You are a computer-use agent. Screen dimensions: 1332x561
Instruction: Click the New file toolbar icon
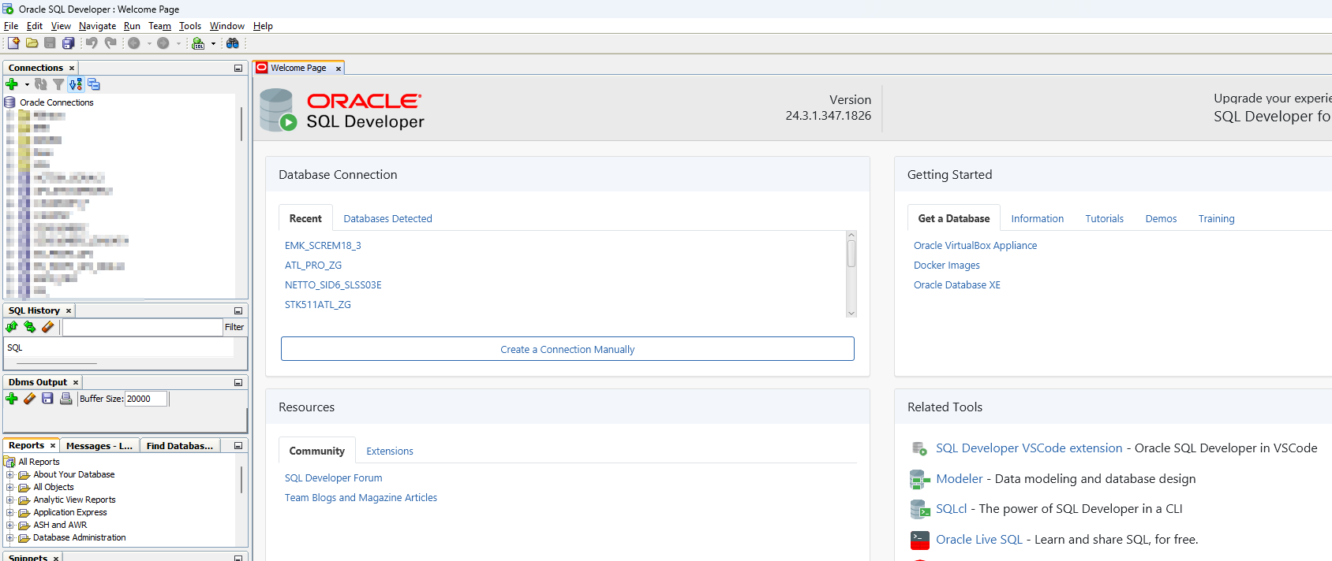13,43
